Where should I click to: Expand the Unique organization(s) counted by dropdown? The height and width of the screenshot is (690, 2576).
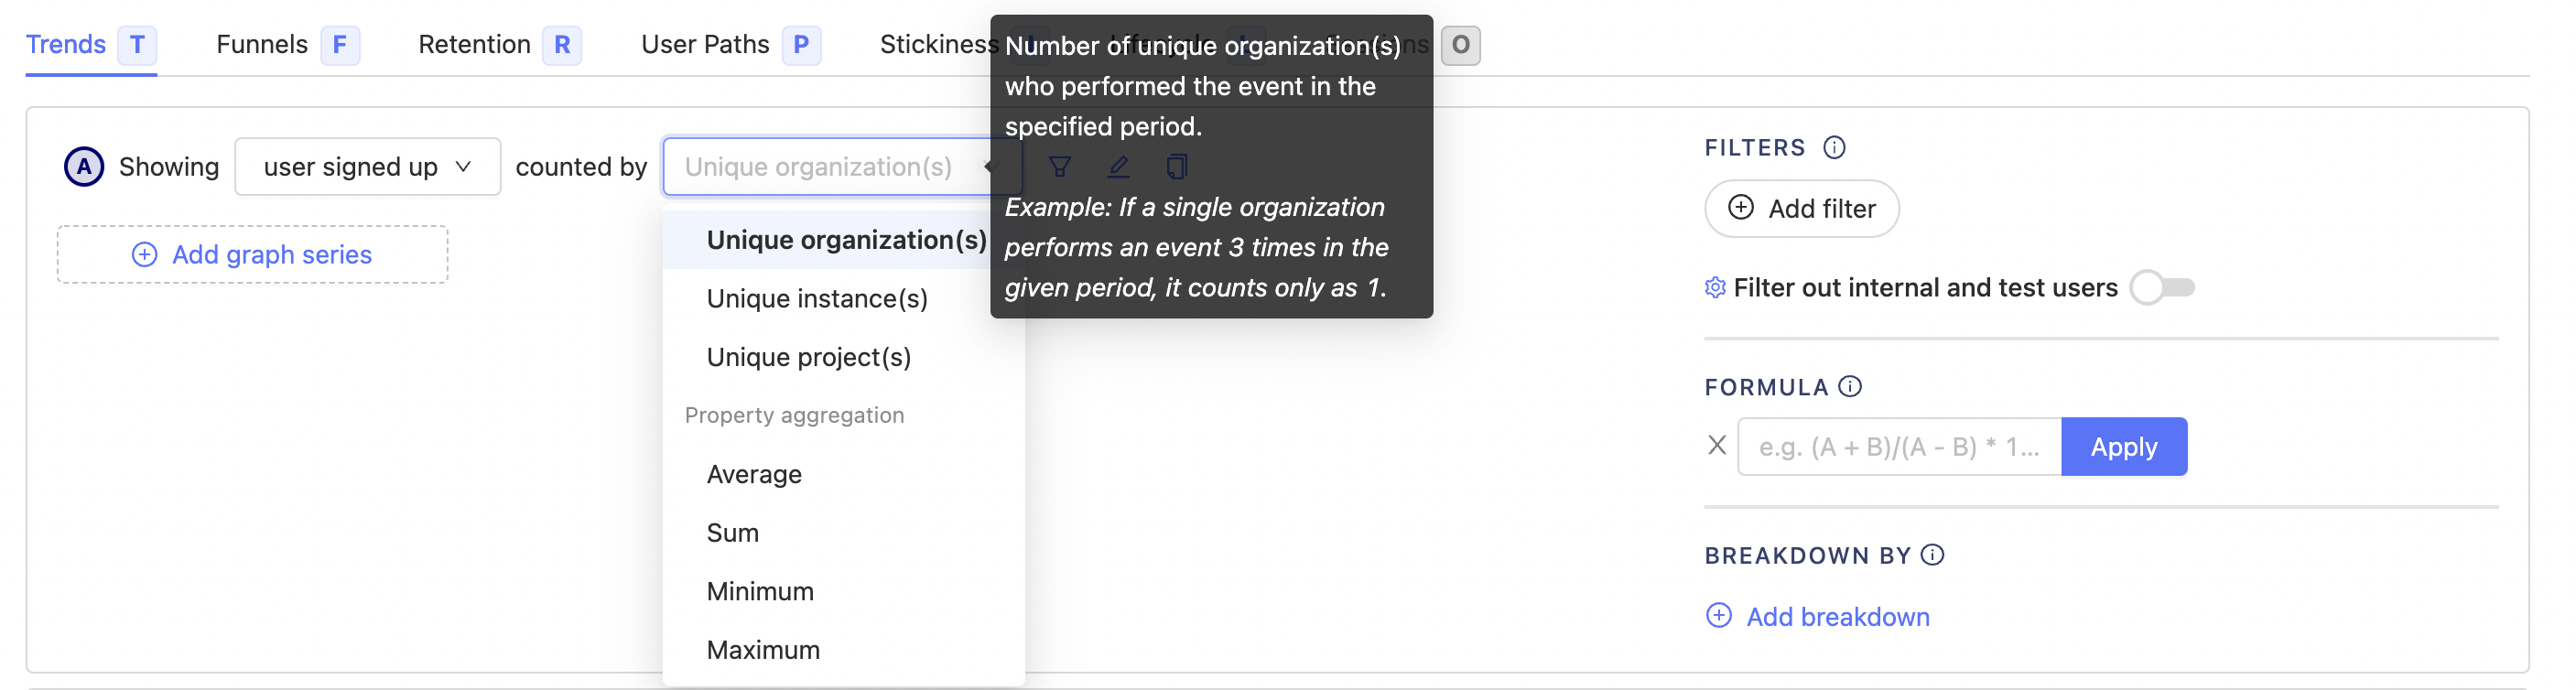coord(841,166)
